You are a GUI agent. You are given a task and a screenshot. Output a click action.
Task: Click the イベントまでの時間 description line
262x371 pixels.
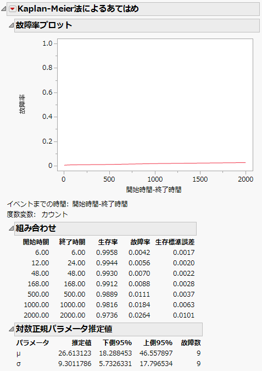point(67,204)
